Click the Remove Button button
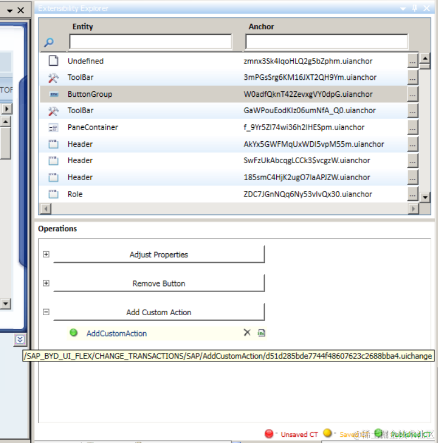This screenshot has height=443, width=438. coord(159,283)
